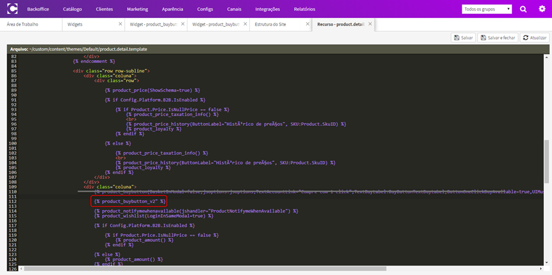Click the div class row row-subline line
Screen dimensions: 552x275
112,71
